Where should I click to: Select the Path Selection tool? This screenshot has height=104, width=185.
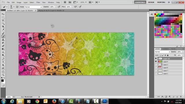(3, 65)
